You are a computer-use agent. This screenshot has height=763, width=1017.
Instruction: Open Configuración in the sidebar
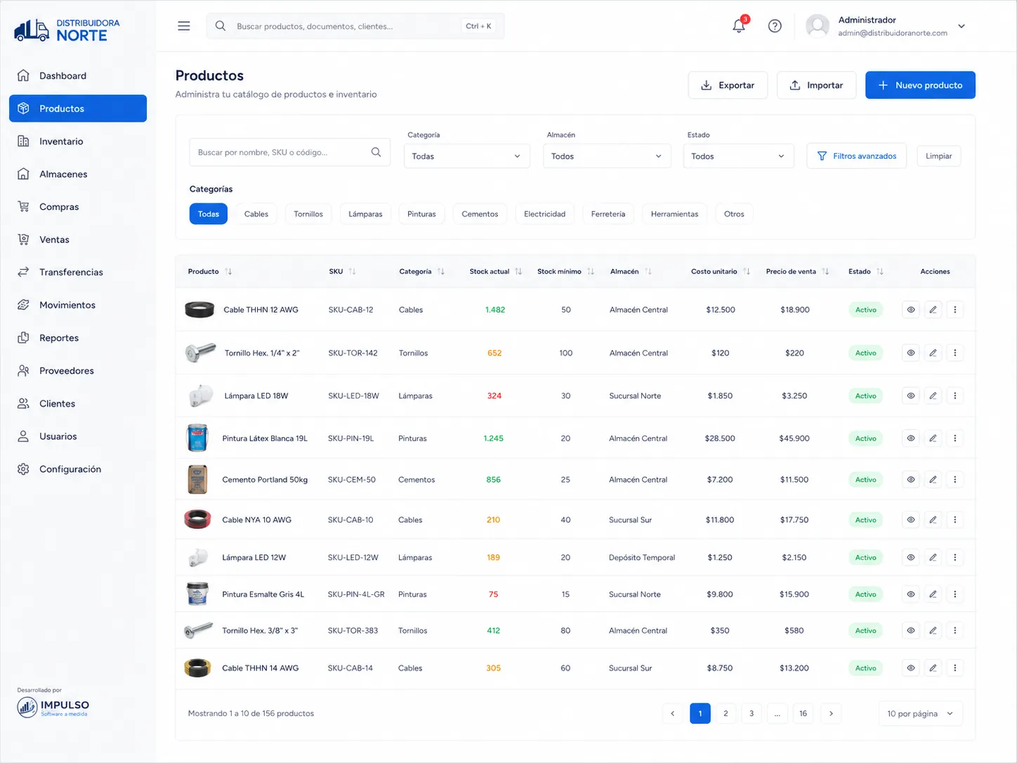click(x=78, y=469)
